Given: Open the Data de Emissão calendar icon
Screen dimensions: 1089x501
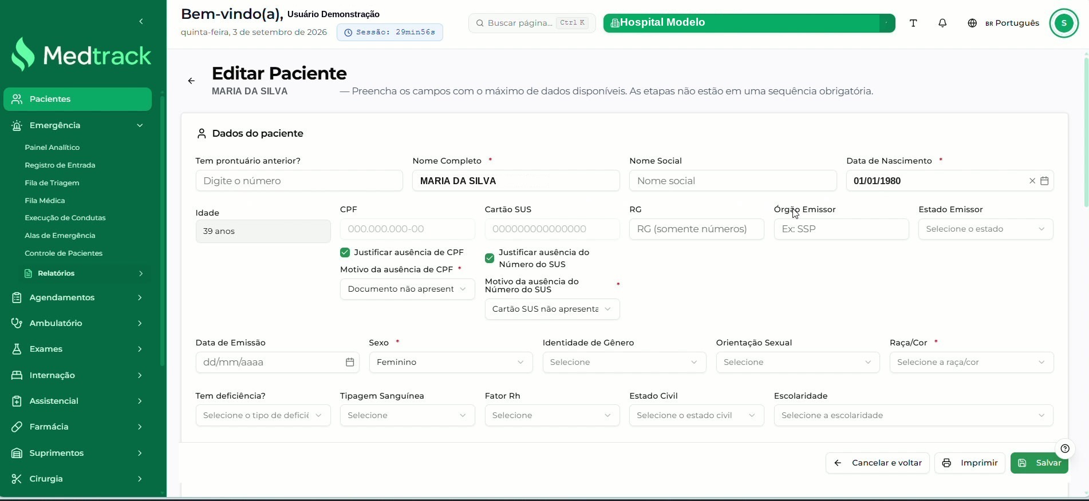Looking at the screenshot, I should 350,362.
